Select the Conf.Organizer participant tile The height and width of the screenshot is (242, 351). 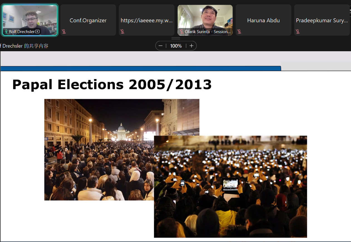[x=88, y=20]
